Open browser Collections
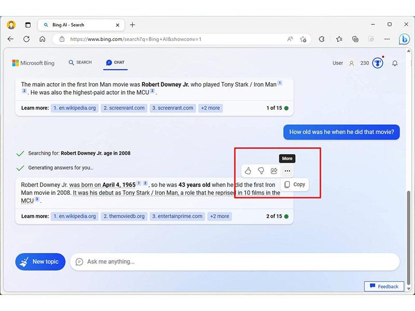 355,39
